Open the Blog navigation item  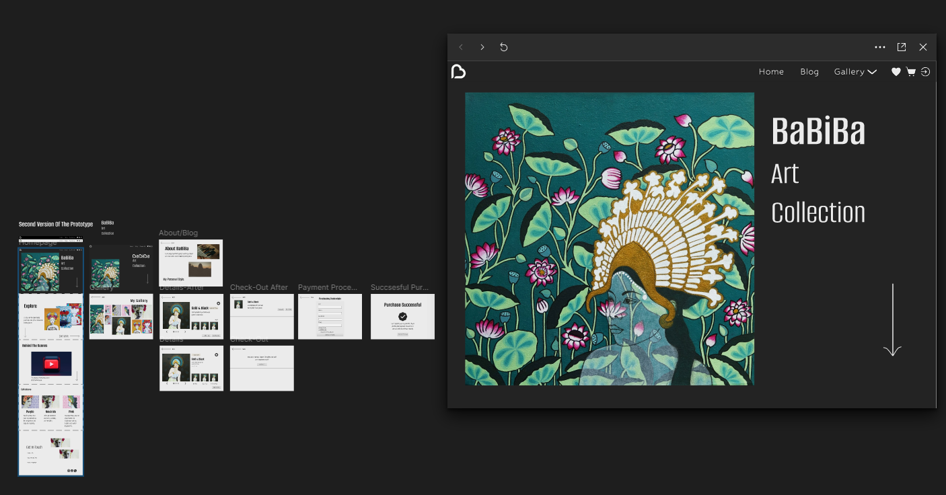809,72
